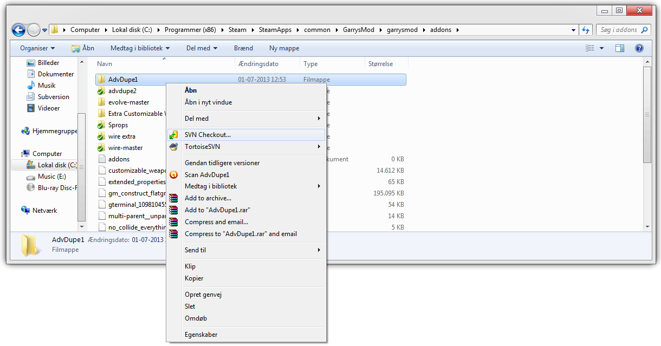This screenshot has width=661, height=346.
Task: Expand Medtag i bibliotek context submenu
Action: (x=247, y=186)
